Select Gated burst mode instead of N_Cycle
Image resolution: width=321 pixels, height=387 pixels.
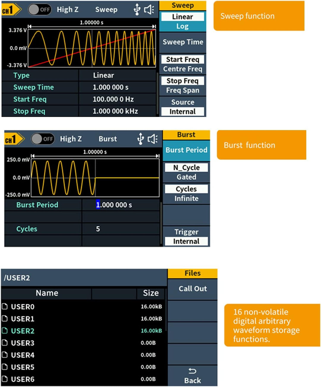186,177
